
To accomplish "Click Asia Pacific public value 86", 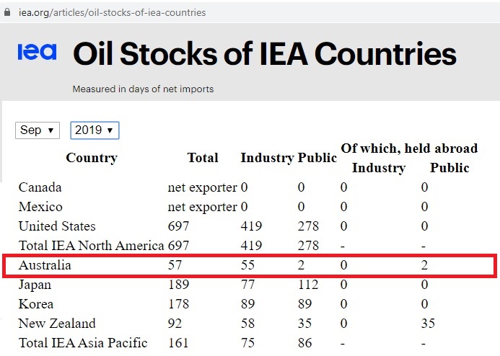I will point(305,342).
